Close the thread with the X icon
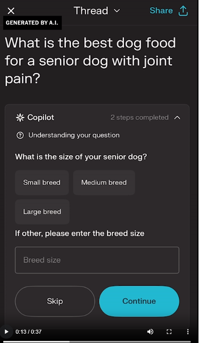Screen dimensions: 199x343 [x=11, y=10]
